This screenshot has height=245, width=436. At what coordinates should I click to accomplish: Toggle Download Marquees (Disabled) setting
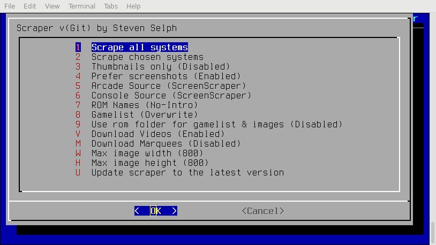pos(166,143)
